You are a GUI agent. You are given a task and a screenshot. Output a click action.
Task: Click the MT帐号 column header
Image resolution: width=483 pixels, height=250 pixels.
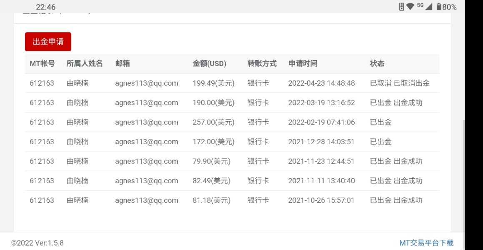(x=42, y=64)
